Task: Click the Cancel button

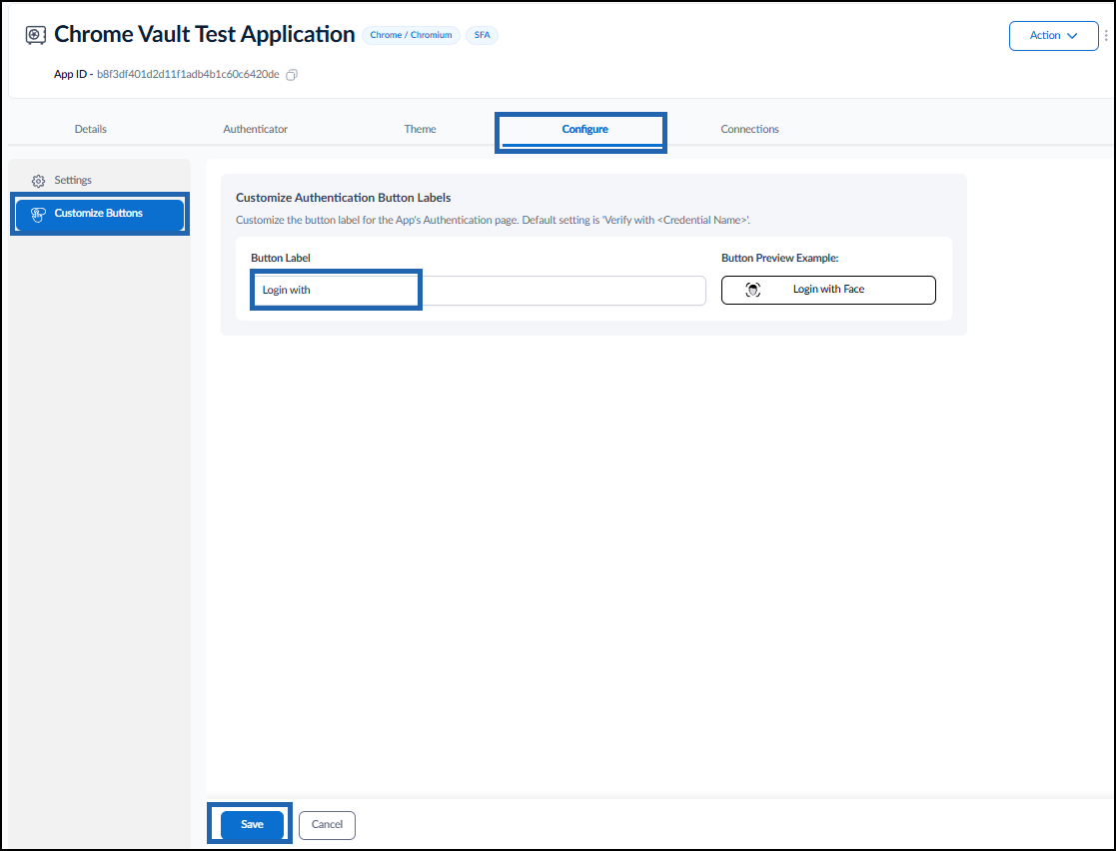Action: click(x=327, y=825)
